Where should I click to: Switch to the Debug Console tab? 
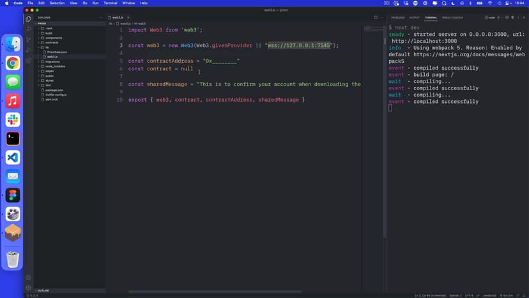point(452,17)
